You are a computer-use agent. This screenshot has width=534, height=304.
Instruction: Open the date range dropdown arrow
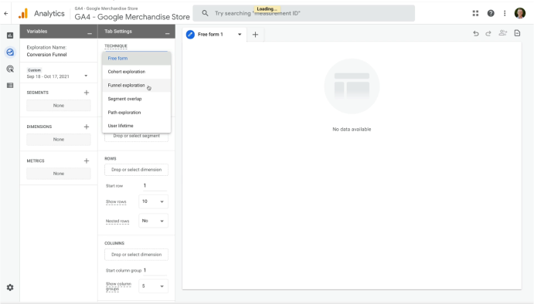coord(86,76)
